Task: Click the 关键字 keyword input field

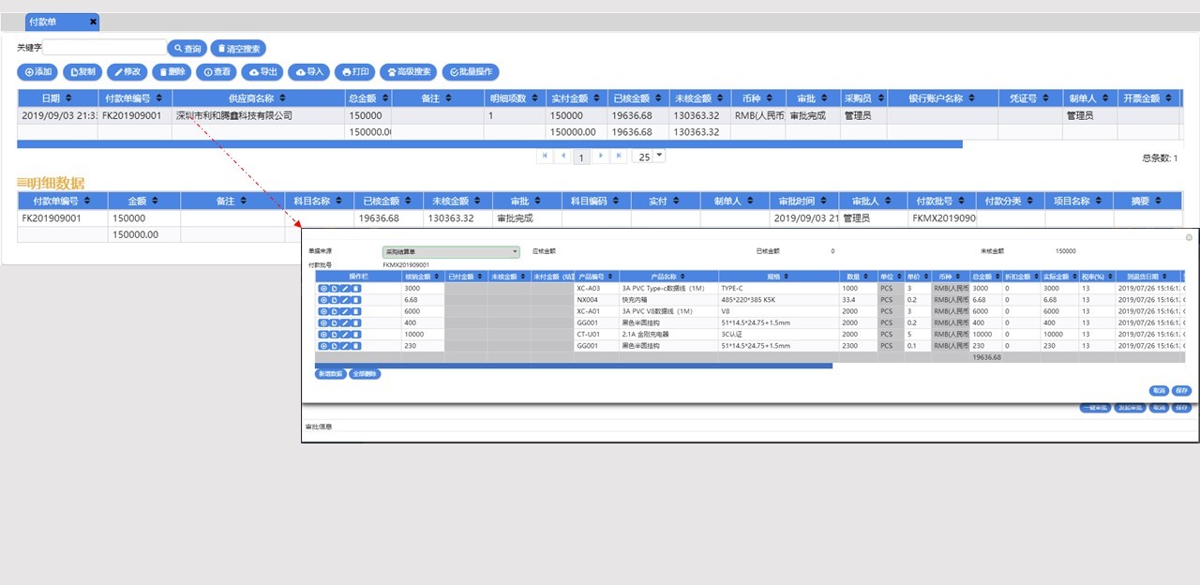Action: pyautogui.click(x=104, y=48)
